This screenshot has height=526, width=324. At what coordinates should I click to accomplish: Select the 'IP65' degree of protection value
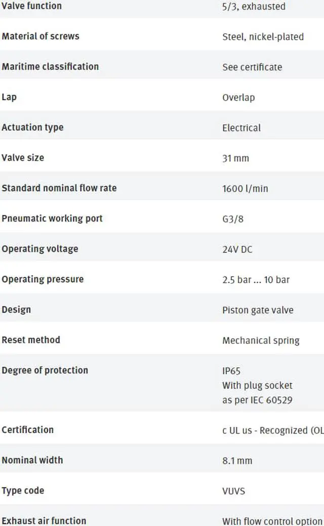[x=231, y=371]
